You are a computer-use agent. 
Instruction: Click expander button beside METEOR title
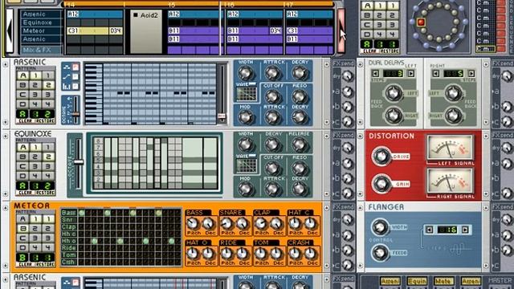pyautogui.click(x=6, y=208)
